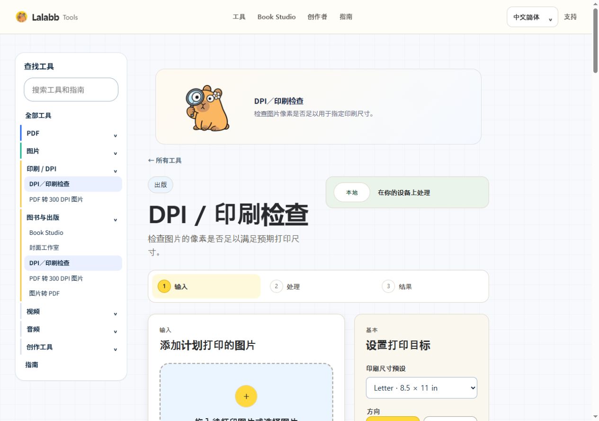Open DPI／印刷检查 under 印刷 / DPI
599x421 pixels.
pyautogui.click(x=73, y=184)
